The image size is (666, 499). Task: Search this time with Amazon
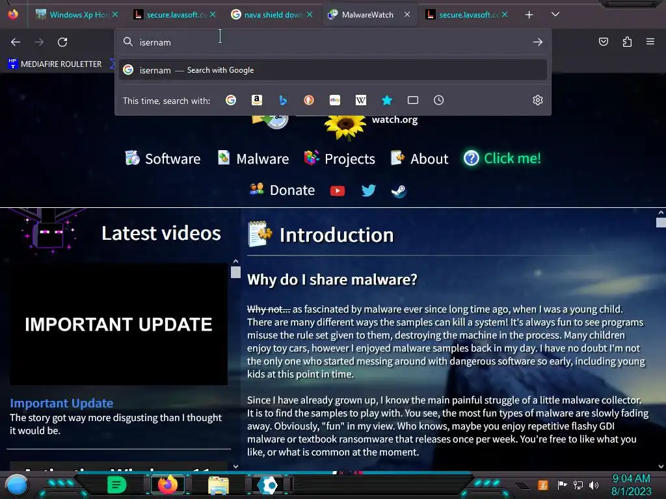coord(256,100)
